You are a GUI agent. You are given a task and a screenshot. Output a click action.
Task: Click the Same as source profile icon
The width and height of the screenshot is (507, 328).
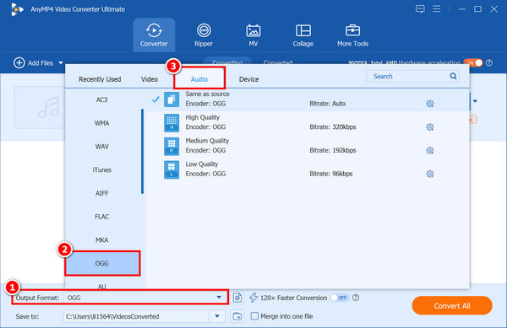point(172,99)
